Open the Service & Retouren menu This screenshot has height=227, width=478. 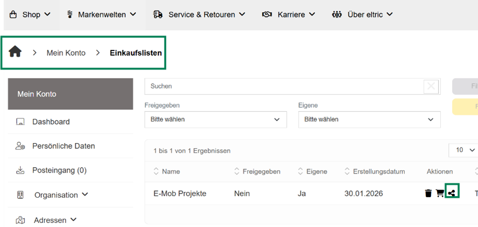pos(199,14)
